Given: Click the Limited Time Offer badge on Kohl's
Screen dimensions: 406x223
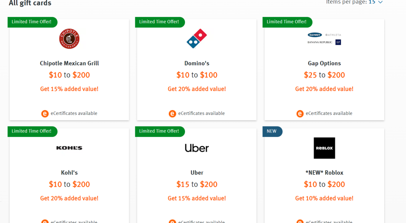Looking at the screenshot, I should [32, 131].
